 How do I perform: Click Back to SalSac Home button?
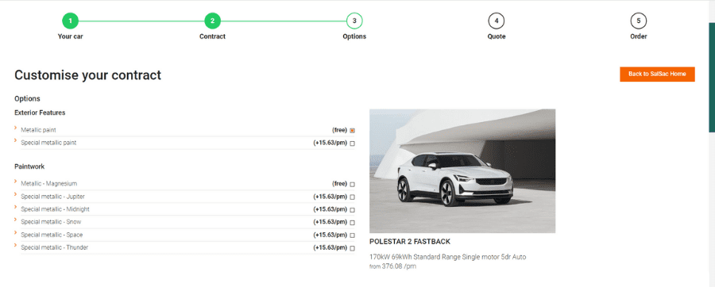[657, 75]
